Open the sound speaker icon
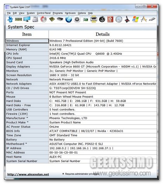 coord(102,19)
